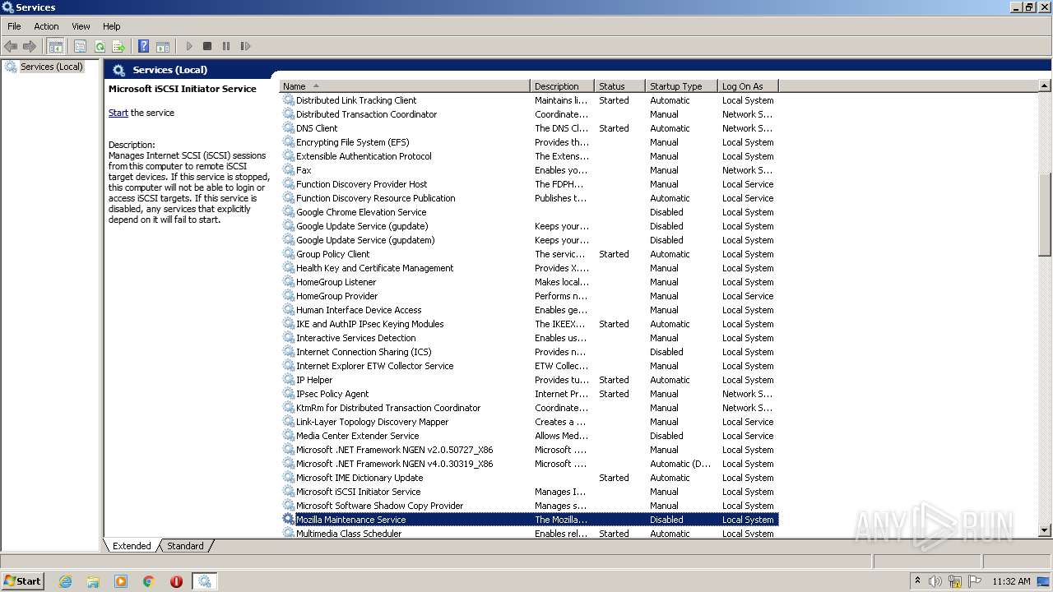Open the Windows Start button

[22, 580]
